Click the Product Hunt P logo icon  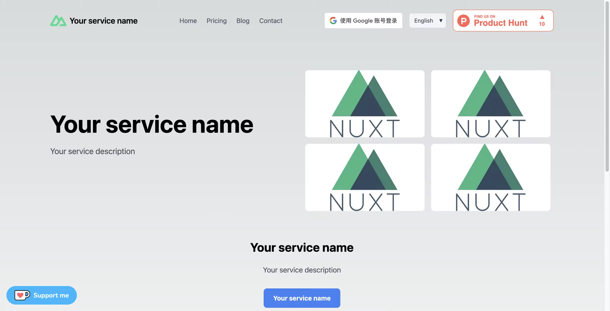[x=463, y=21]
